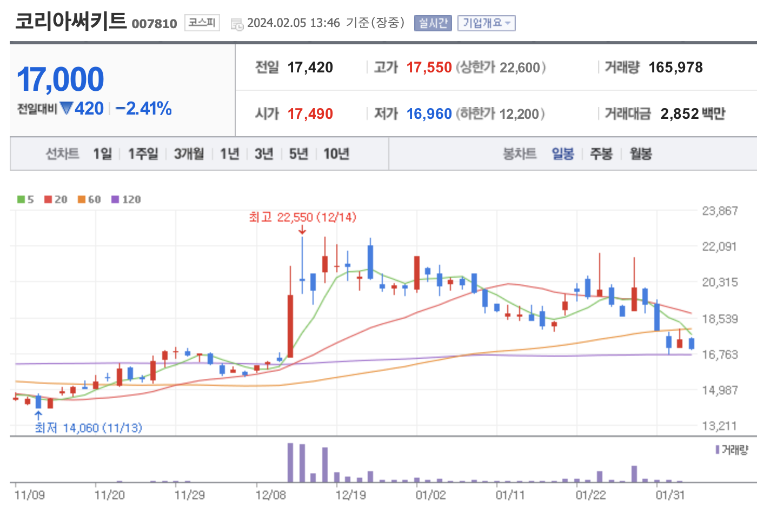Select the 1년 line chart period

pyautogui.click(x=229, y=154)
